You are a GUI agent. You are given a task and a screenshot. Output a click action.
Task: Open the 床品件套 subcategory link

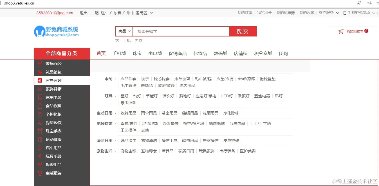point(128,79)
